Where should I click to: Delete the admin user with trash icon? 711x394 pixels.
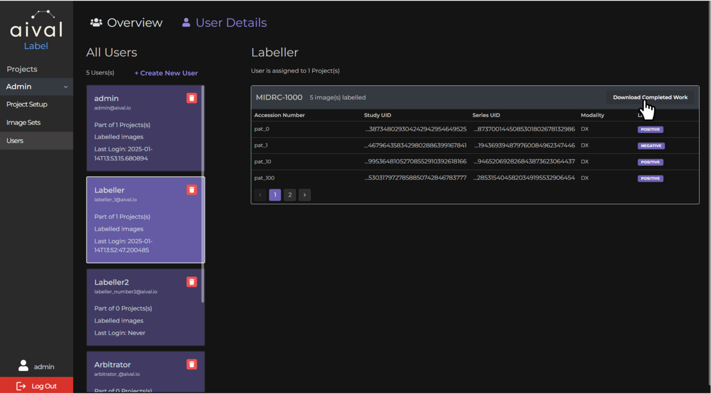point(191,98)
